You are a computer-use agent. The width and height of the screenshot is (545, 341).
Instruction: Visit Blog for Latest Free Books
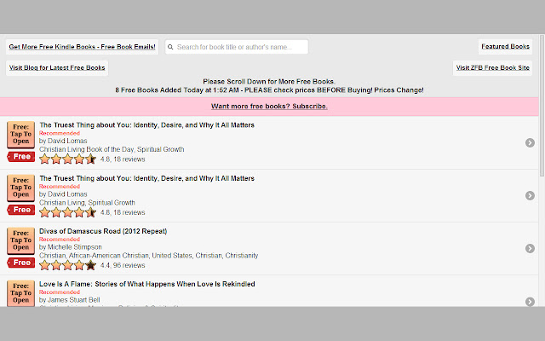point(57,67)
